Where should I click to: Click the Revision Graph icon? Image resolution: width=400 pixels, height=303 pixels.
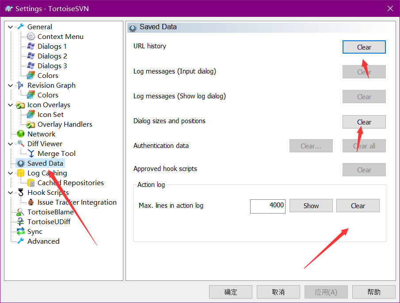pyautogui.click(x=21, y=85)
